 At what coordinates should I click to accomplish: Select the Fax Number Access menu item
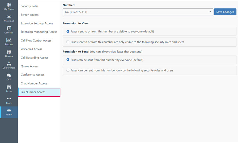[x=39, y=92]
